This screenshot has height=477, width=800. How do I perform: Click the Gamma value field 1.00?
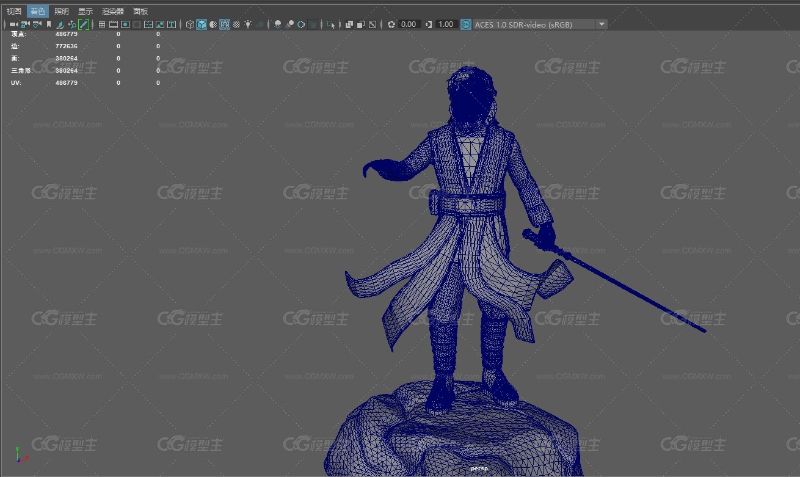(x=446, y=24)
